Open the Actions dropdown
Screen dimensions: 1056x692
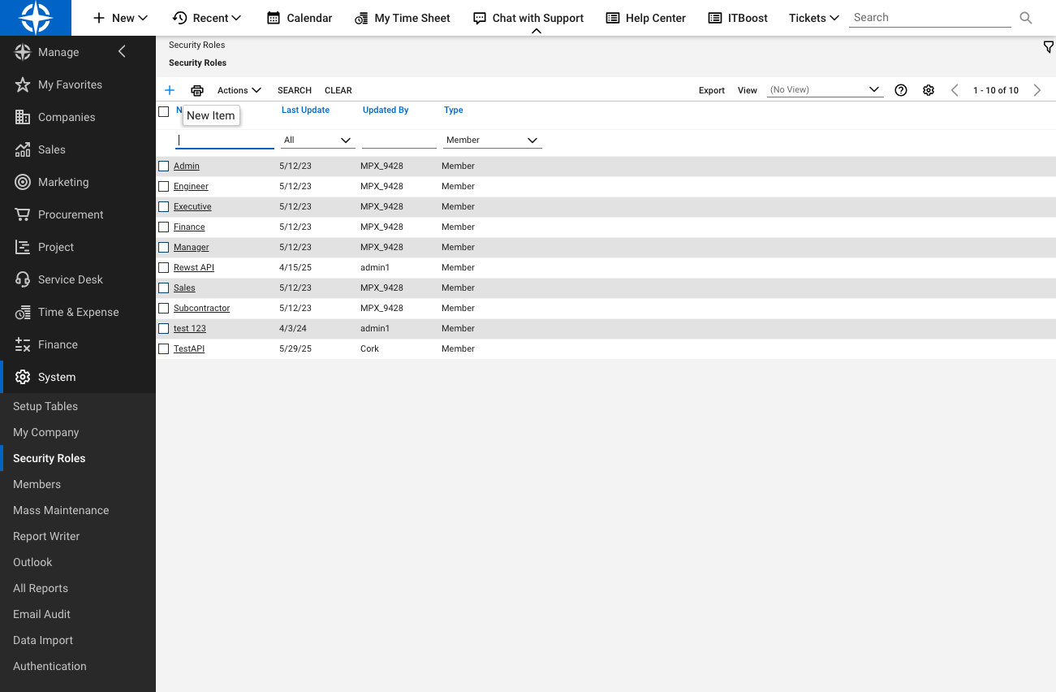point(239,90)
